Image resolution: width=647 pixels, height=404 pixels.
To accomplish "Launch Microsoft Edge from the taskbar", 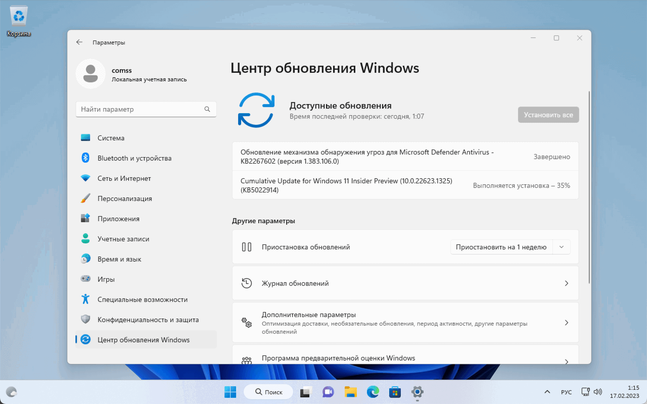I will point(373,392).
